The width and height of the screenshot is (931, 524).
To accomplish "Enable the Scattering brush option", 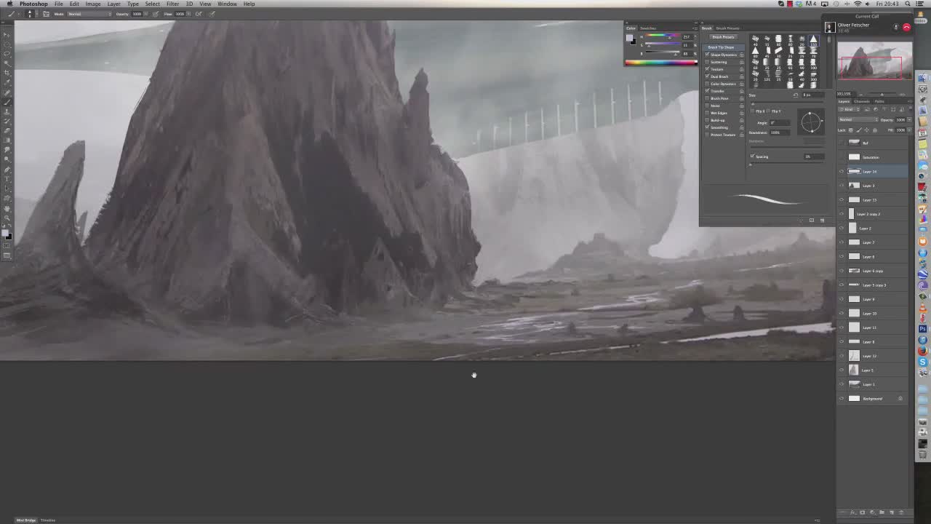I will click(x=707, y=62).
